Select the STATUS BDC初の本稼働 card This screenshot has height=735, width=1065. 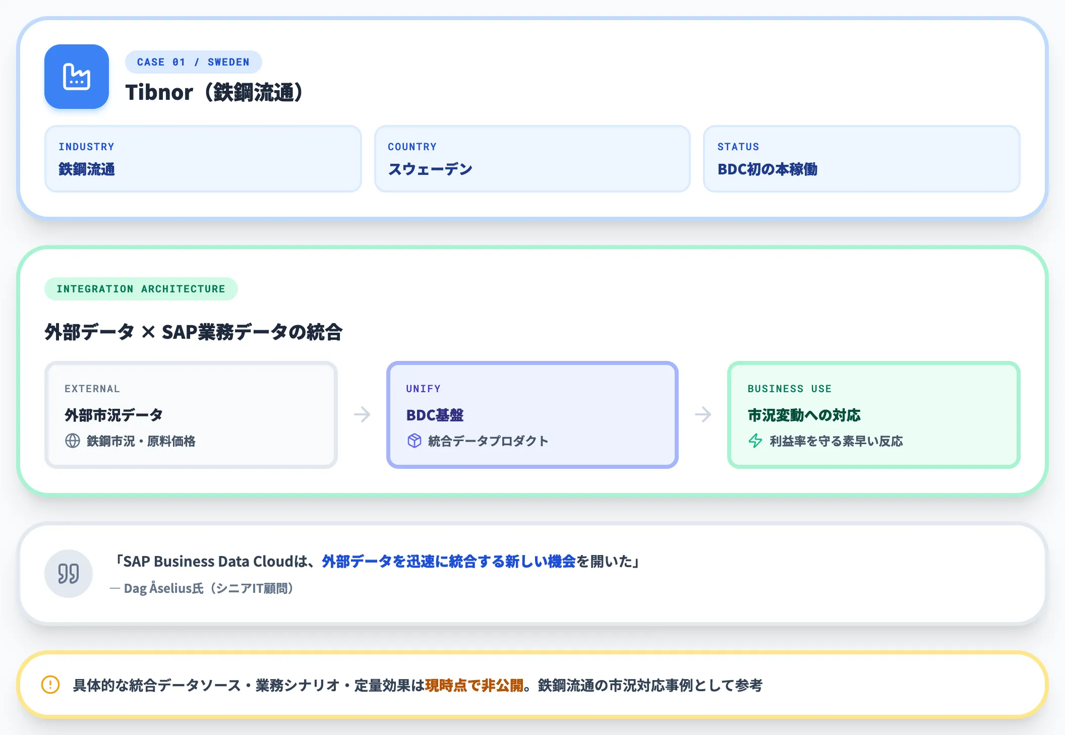862,159
